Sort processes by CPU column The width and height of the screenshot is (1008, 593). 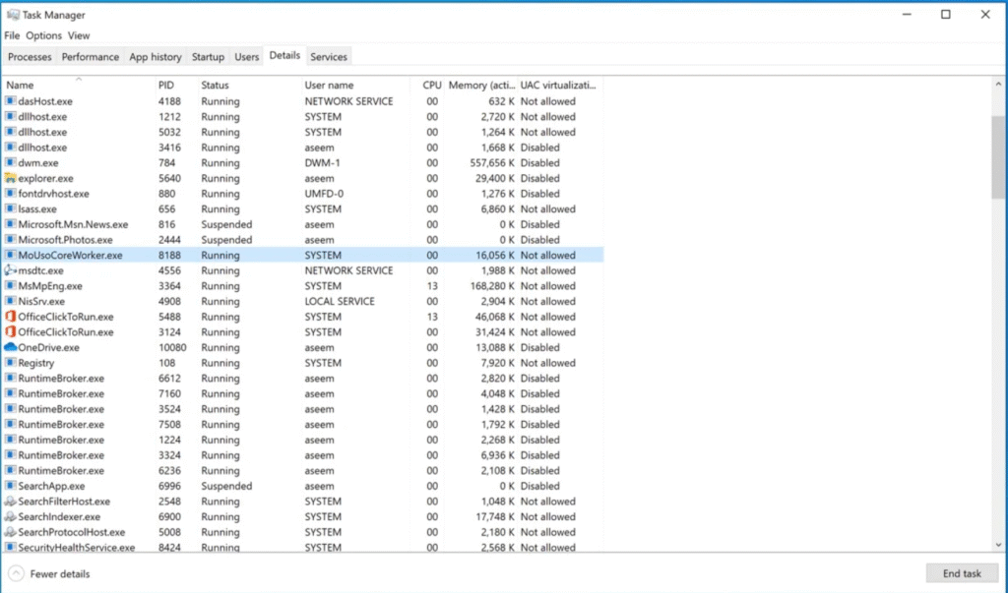(x=431, y=85)
